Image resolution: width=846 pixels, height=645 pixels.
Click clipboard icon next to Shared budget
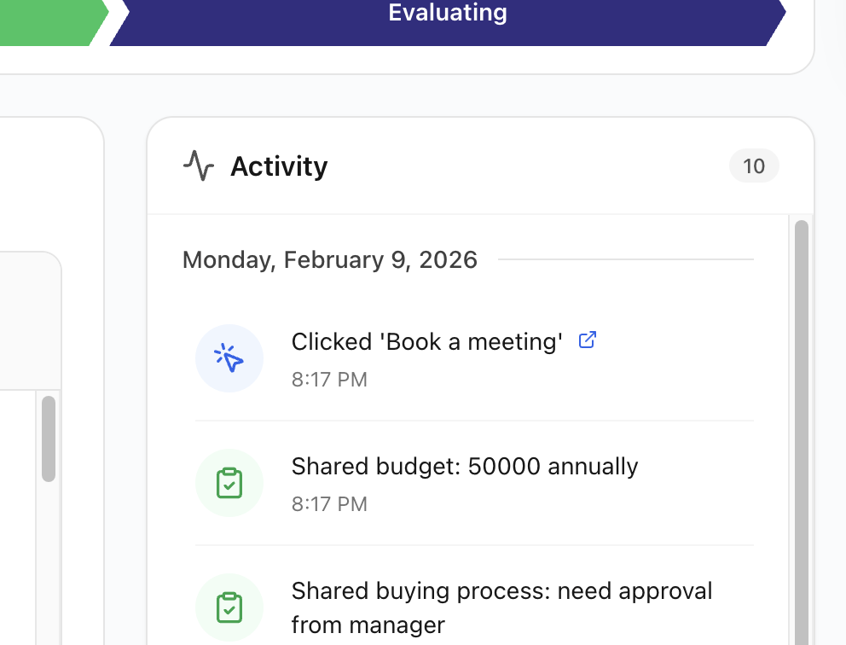(x=229, y=483)
